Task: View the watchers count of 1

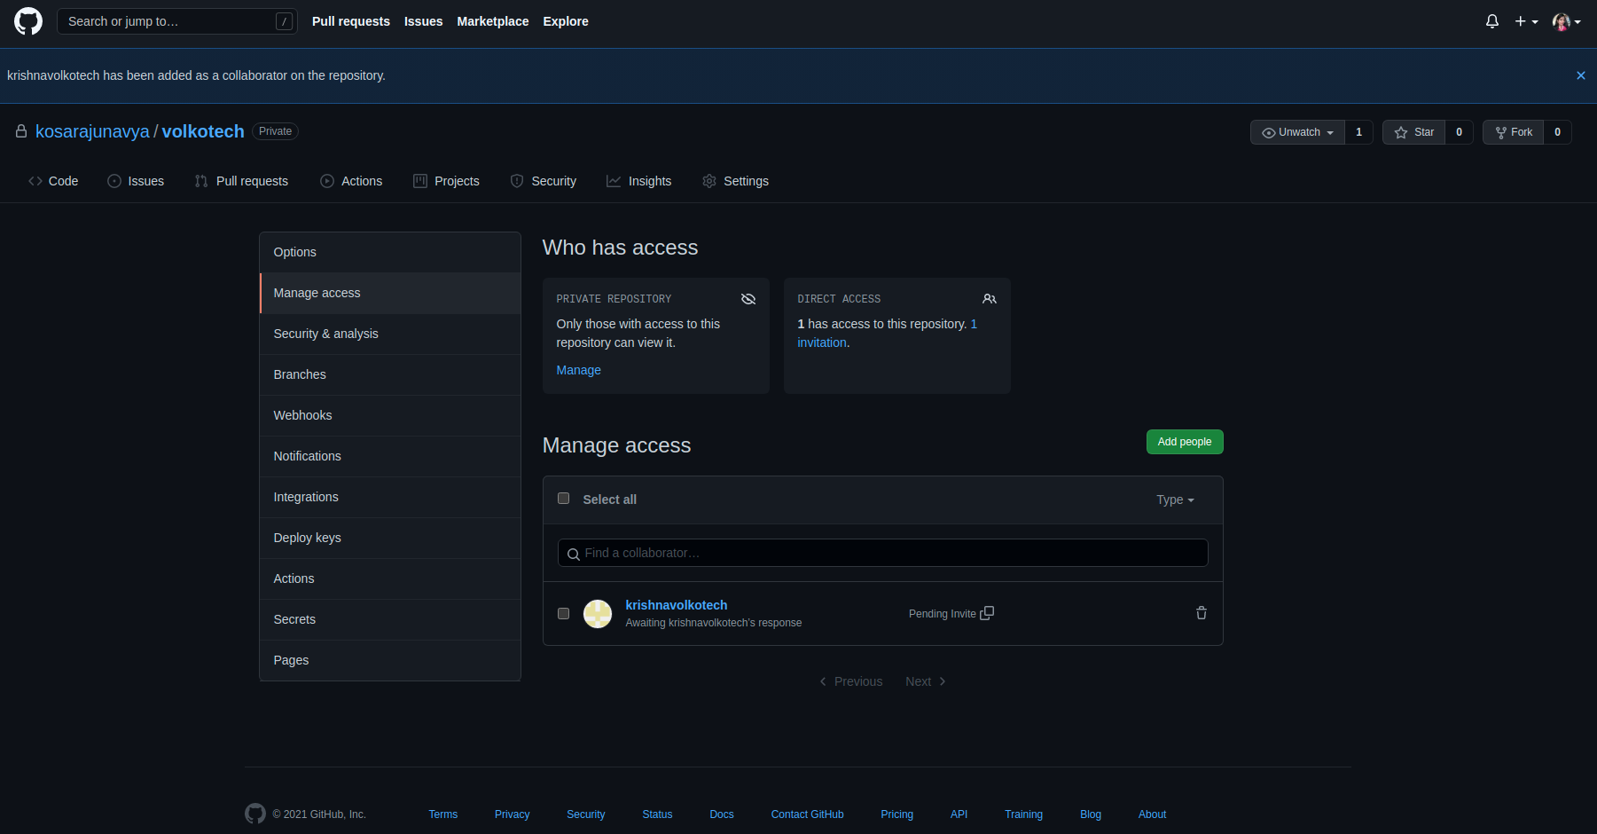Action: pyautogui.click(x=1358, y=132)
